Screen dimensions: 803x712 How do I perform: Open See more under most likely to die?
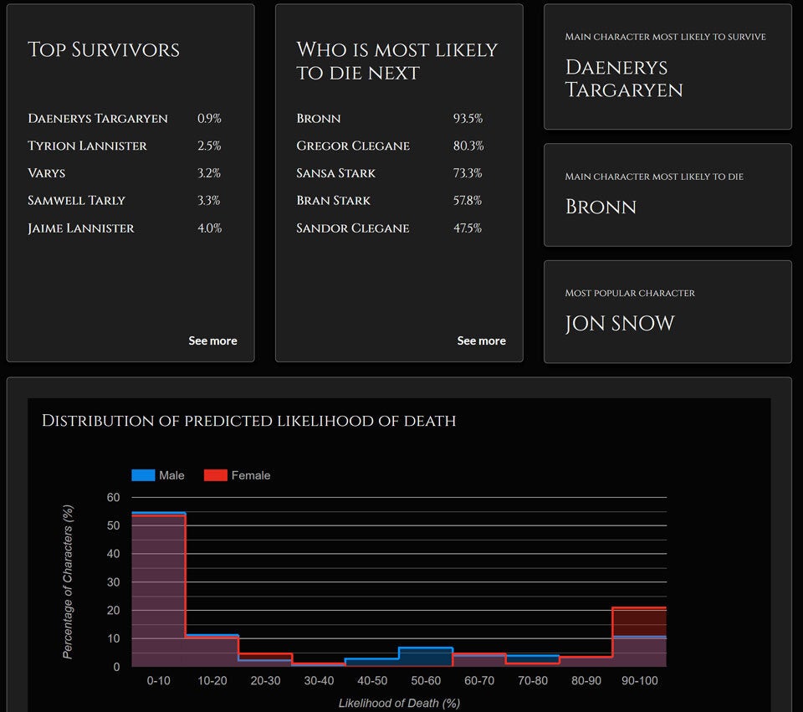coord(481,341)
